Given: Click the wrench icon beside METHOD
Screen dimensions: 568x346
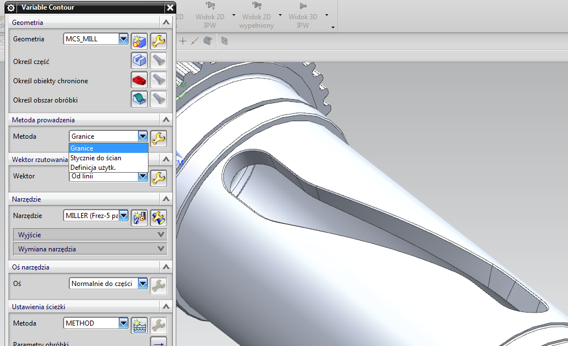Looking at the screenshot, I should [x=159, y=325].
